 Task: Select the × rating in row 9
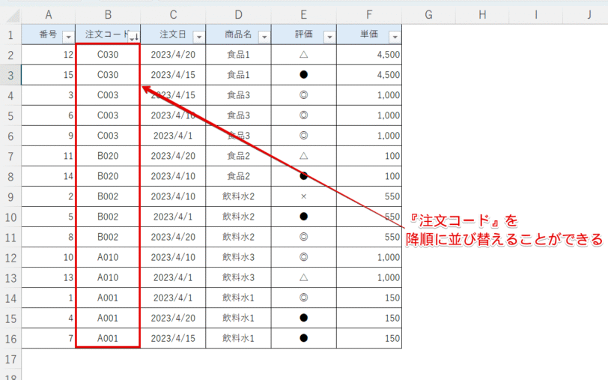click(x=303, y=197)
